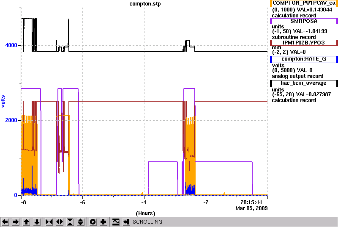The height and width of the screenshot is (227, 338).
Task: Expand the time axis horizontally
Action: coord(60,222)
